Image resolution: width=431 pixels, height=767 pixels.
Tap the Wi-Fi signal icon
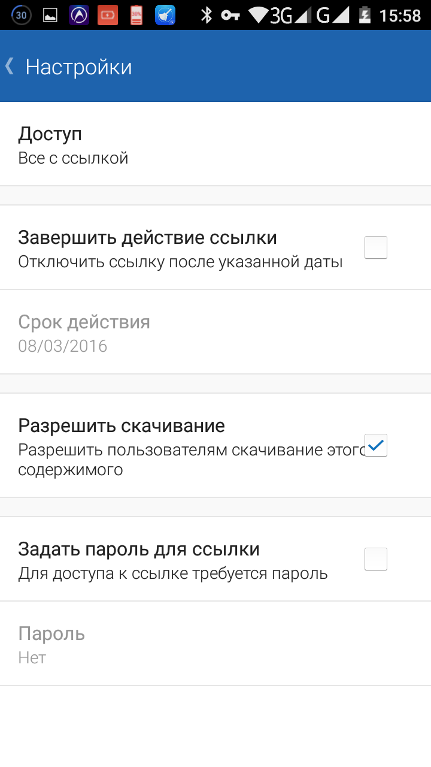tap(259, 15)
